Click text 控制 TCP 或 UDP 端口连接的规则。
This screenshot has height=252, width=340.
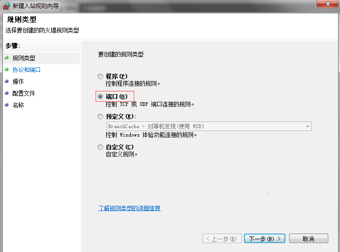coord(150,104)
